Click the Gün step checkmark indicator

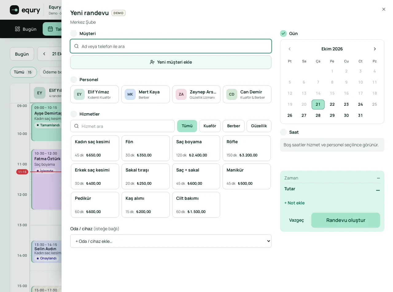point(283,34)
